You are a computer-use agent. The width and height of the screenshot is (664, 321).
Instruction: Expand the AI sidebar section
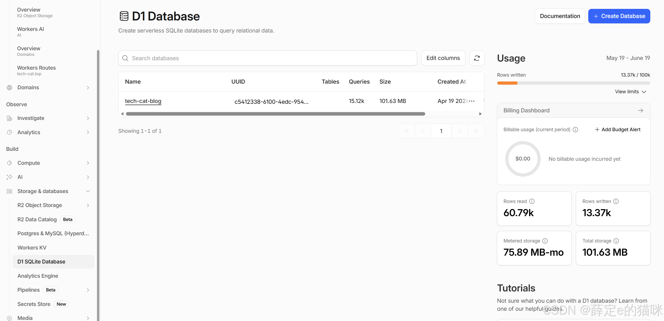click(x=88, y=177)
